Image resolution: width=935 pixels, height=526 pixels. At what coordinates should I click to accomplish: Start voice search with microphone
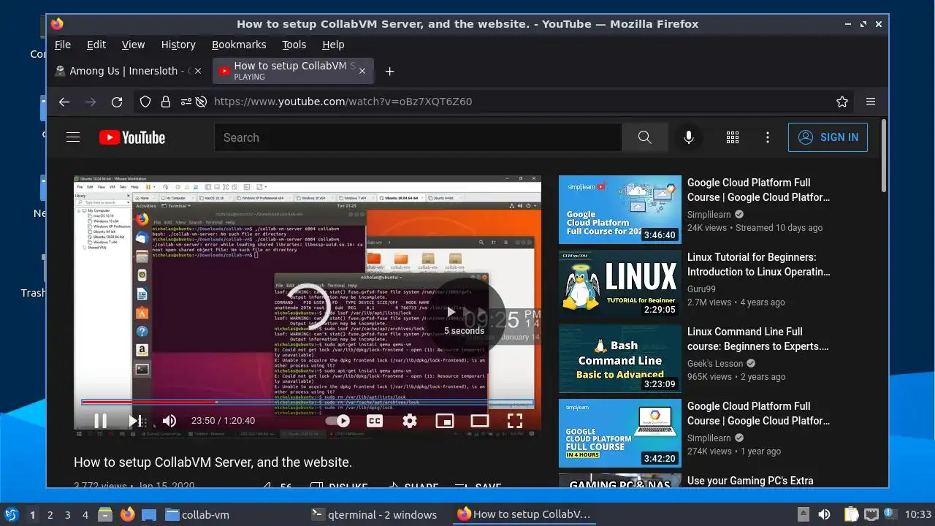click(x=688, y=137)
